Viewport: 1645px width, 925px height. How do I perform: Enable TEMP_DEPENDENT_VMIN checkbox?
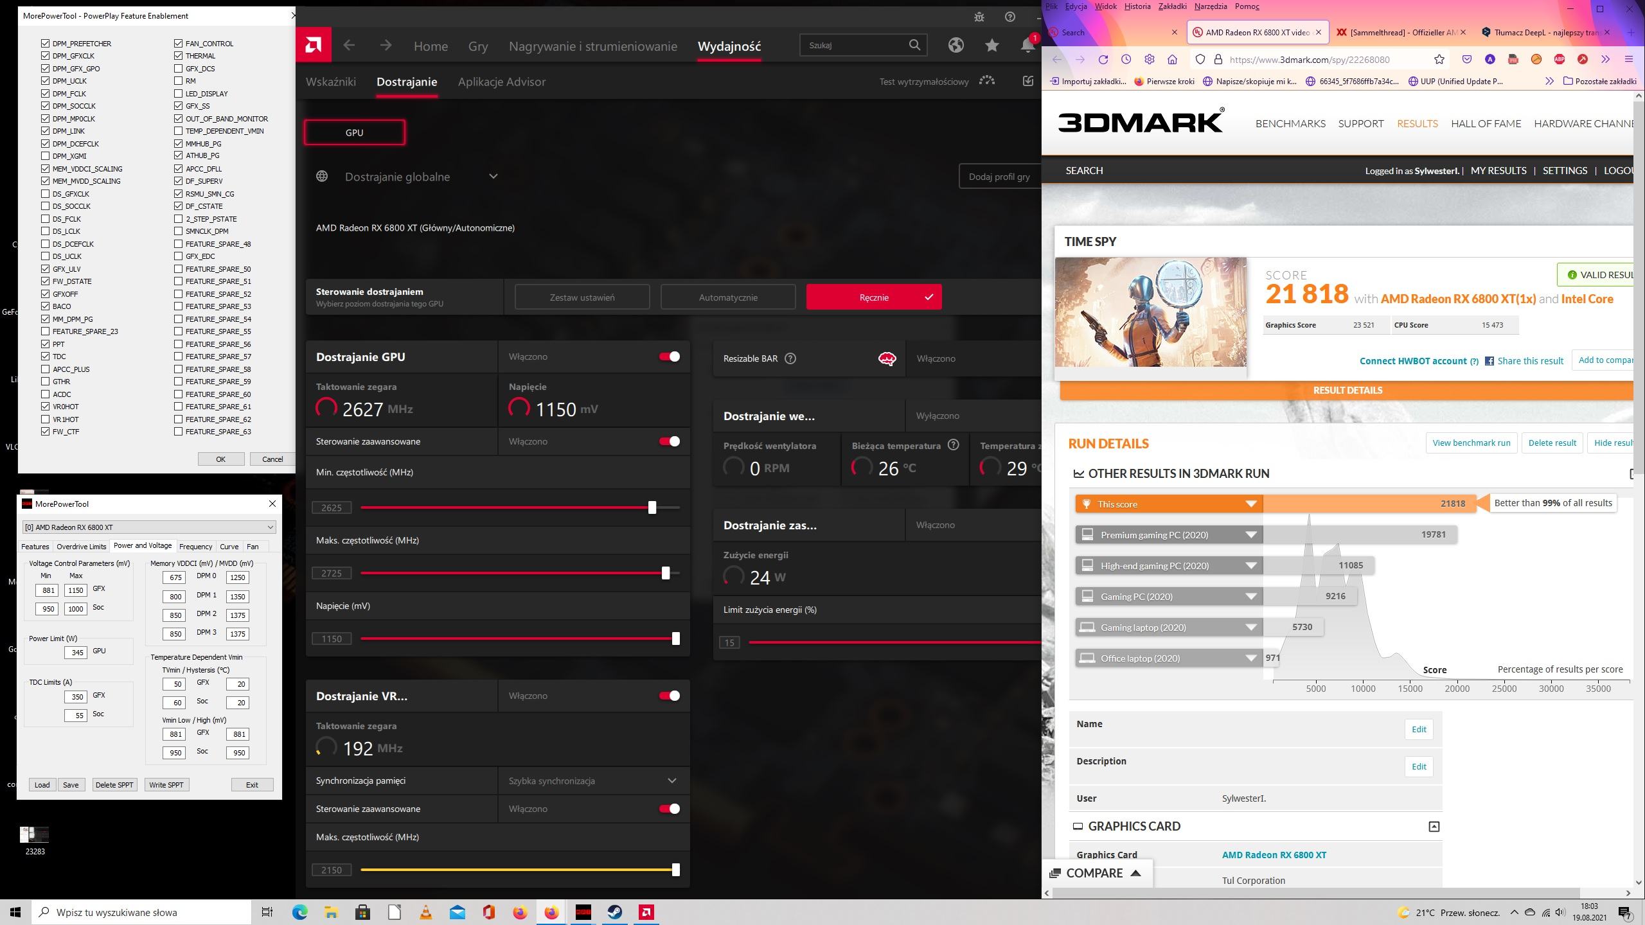pyautogui.click(x=178, y=131)
